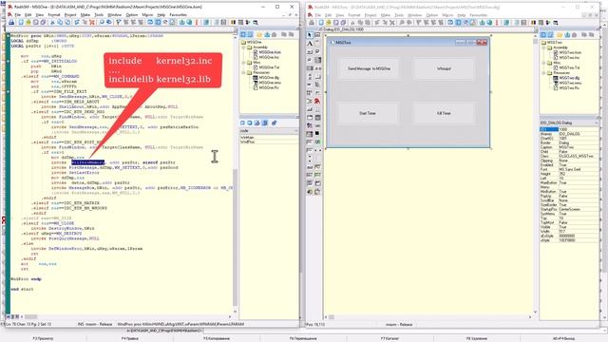
Task: Open MSGOne.dlg in project tree
Action: coord(269,78)
